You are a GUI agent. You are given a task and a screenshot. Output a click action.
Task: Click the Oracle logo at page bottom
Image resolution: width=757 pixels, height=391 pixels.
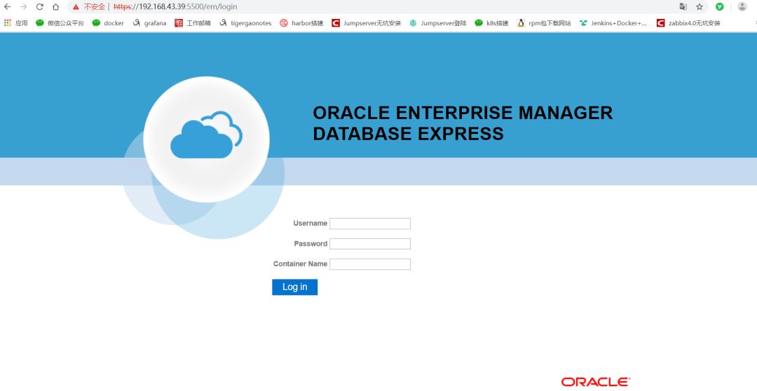(x=596, y=382)
